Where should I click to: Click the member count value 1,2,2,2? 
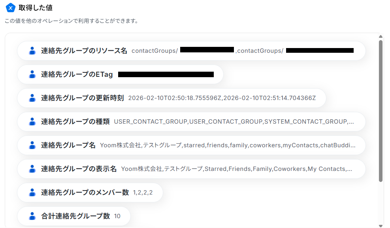[x=143, y=193]
